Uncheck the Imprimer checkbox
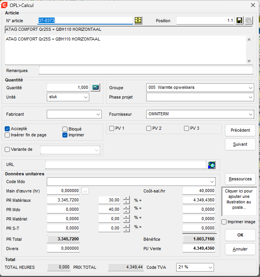 click(65, 135)
